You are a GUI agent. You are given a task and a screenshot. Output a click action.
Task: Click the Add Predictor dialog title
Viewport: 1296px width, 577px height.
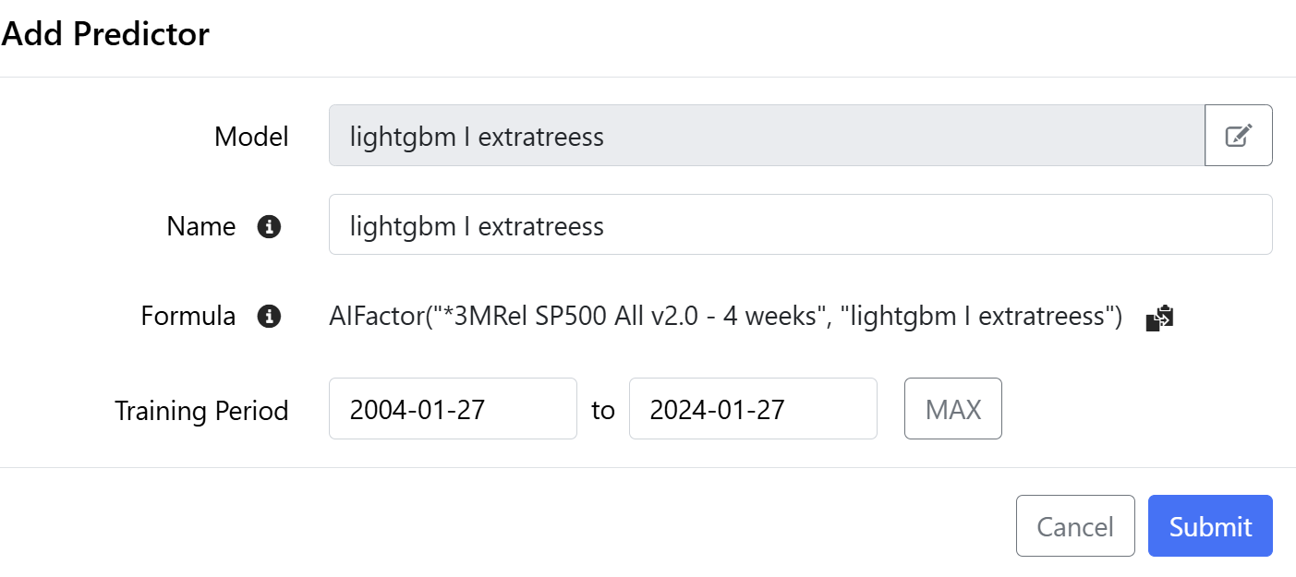click(105, 34)
